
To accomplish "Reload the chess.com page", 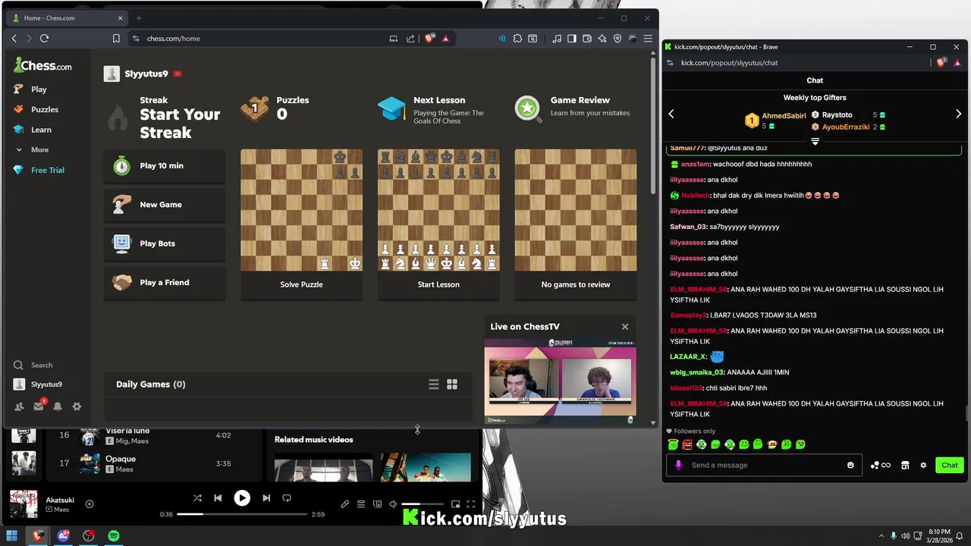I will (x=44, y=38).
